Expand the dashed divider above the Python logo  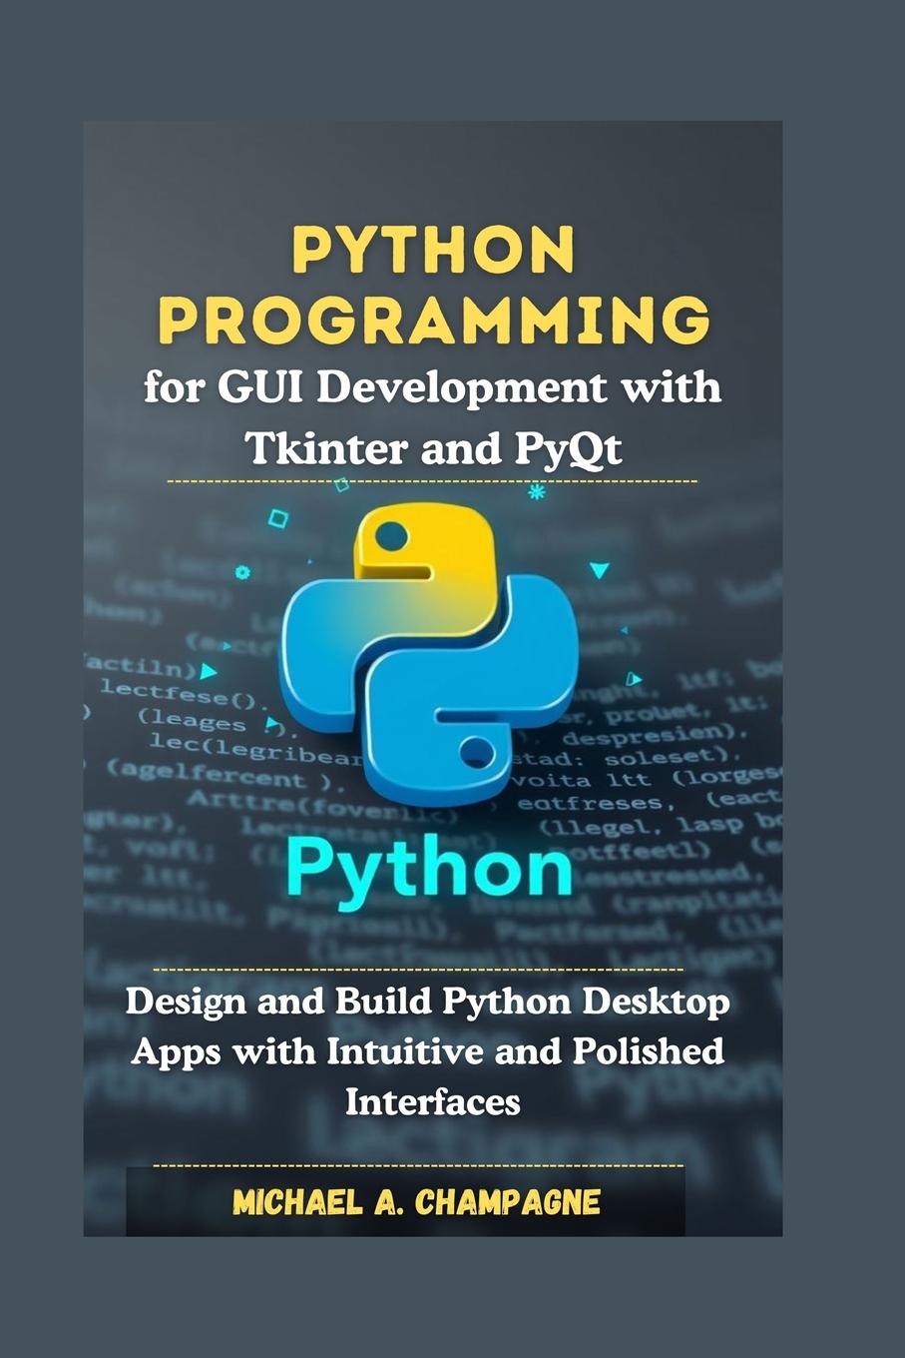(x=434, y=480)
